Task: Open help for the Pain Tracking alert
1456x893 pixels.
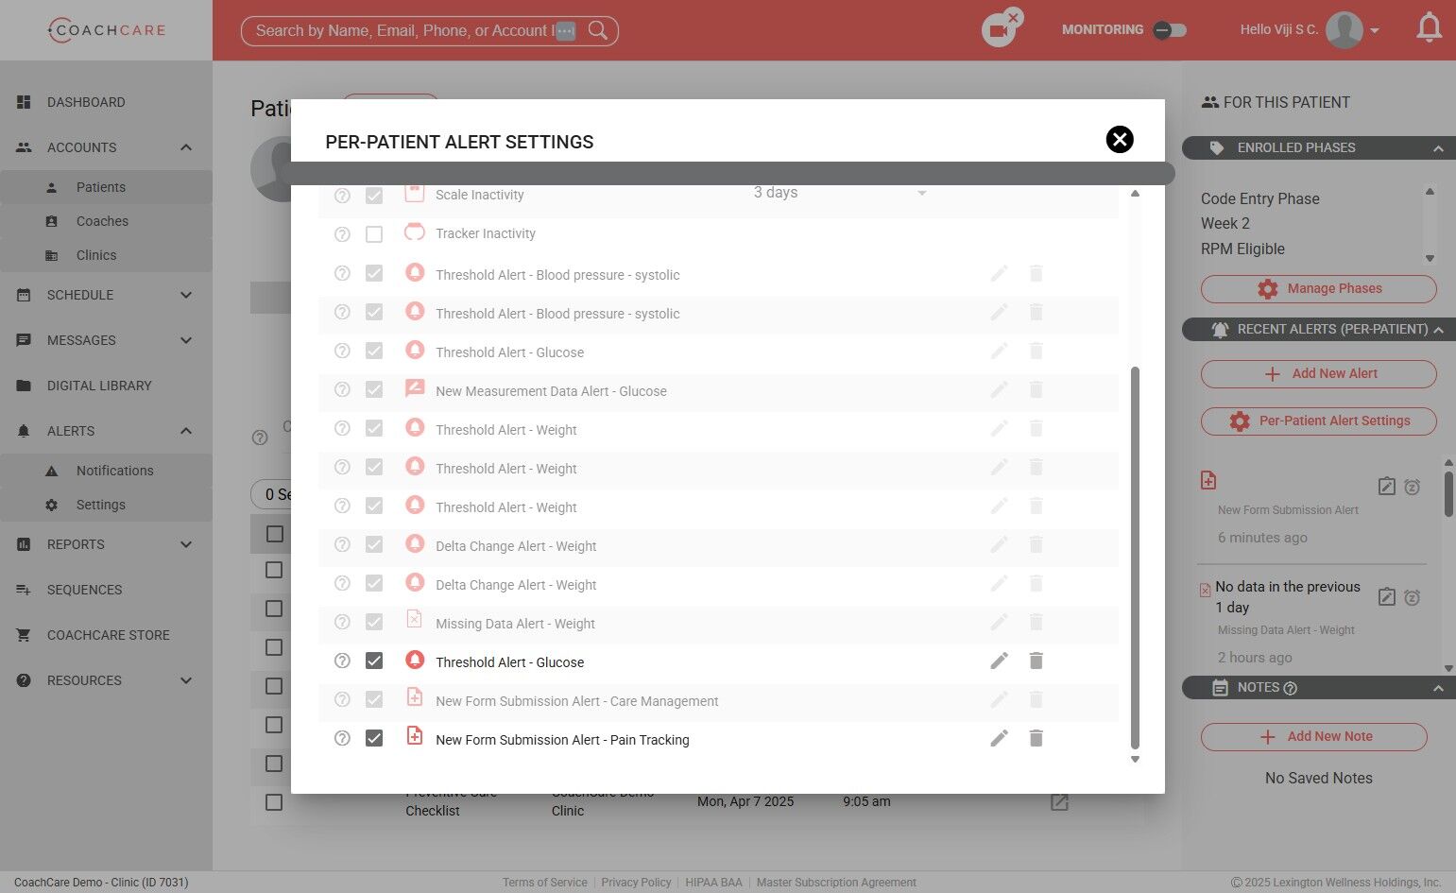Action: click(342, 739)
